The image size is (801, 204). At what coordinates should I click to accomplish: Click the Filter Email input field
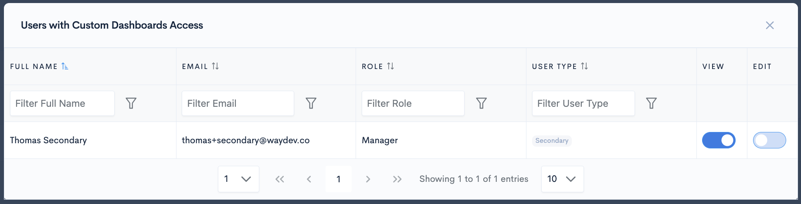238,103
